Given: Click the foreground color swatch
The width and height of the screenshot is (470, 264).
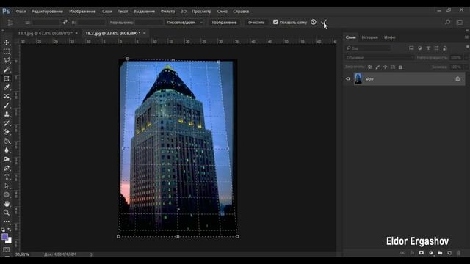Looking at the screenshot, I should pyautogui.click(x=4, y=237).
